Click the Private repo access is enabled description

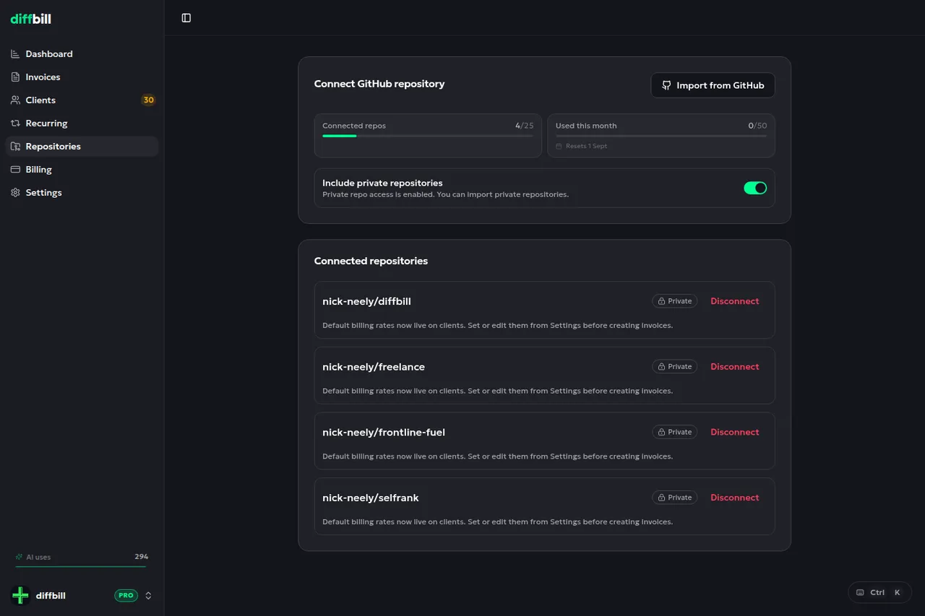pos(445,194)
